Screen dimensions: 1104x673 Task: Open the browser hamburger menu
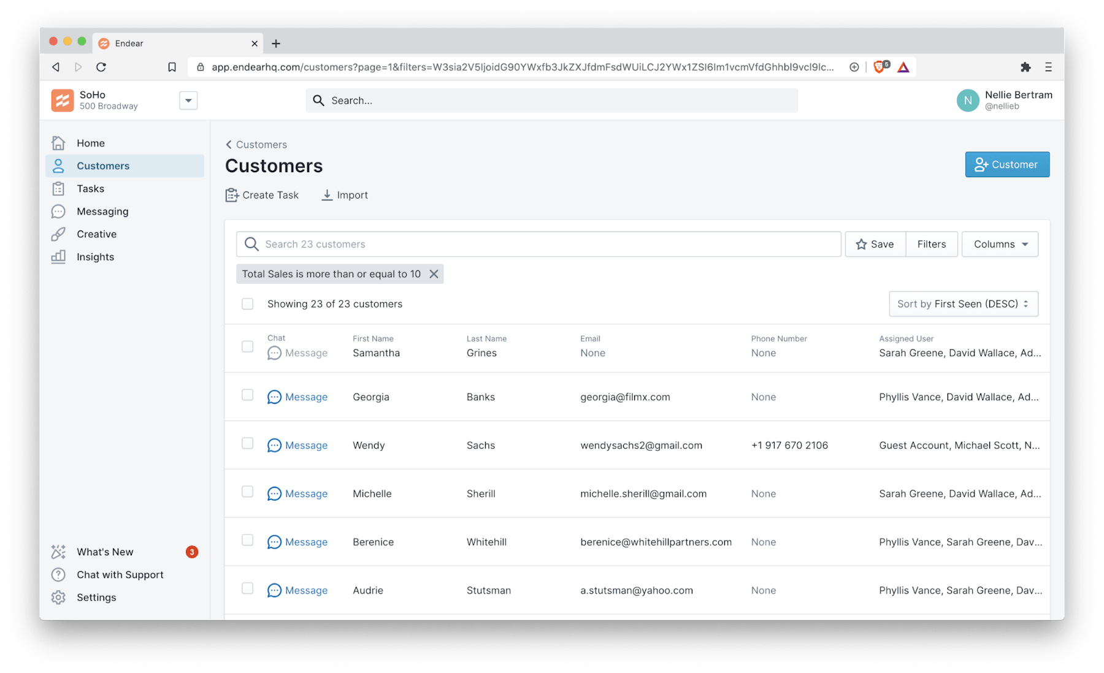1048,67
